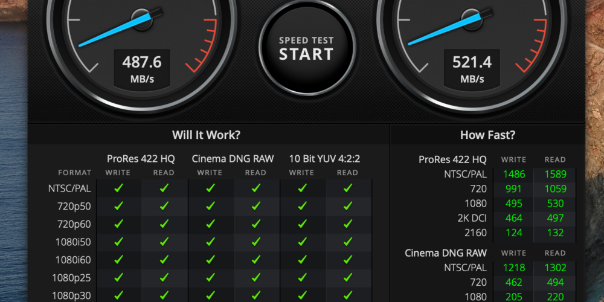The height and width of the screenshot is (302, 604).
Task: Click NTSC/PAL ProRes read checkmark
Action: pyautogui.click(x=164, y=188)
